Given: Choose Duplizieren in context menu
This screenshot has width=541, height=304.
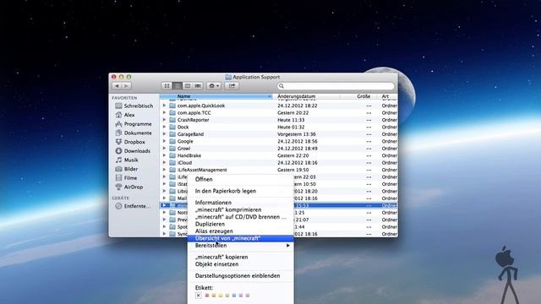Looking at the screenshot, I should [x=240, y=224].
